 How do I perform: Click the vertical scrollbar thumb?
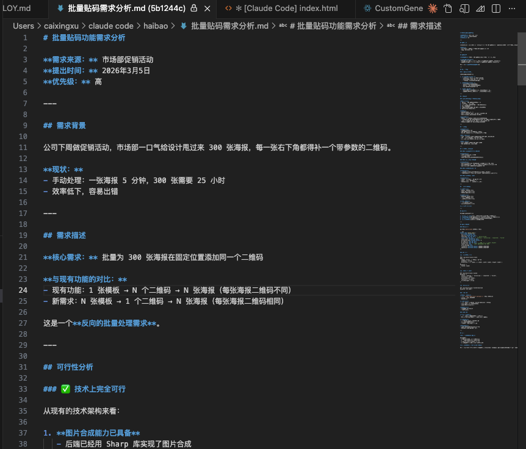click(522, 59)
